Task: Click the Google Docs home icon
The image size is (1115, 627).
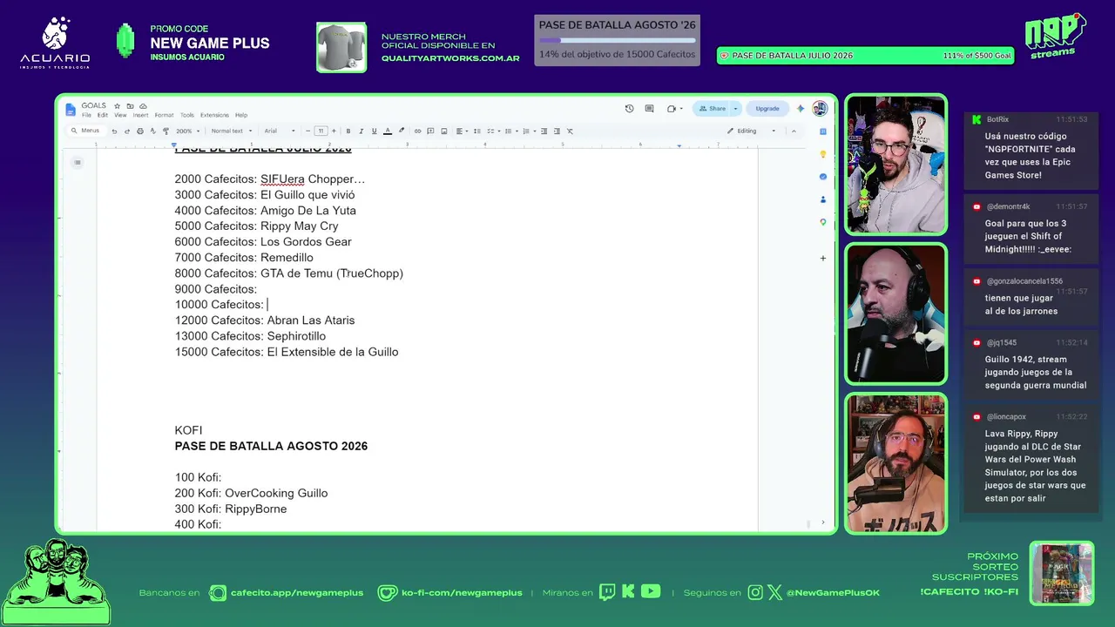Action: pos(71,109)
